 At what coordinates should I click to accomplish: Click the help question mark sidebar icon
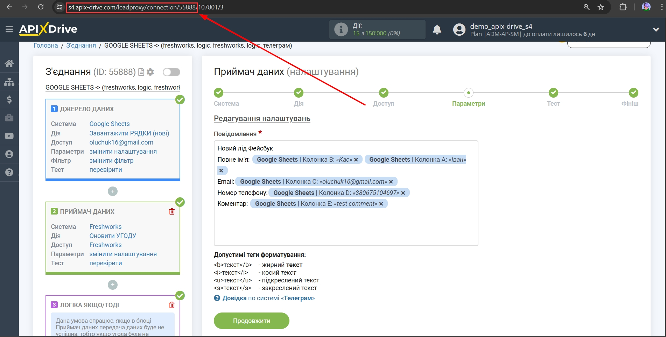tap(9, 172)
